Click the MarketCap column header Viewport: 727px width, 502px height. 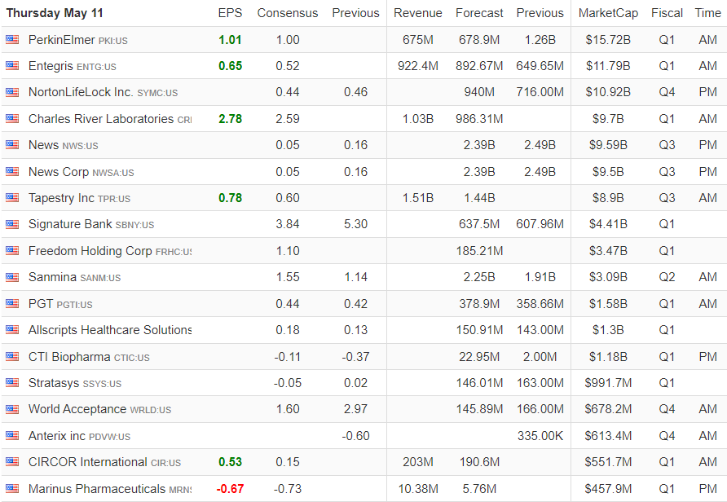click(x=608, y=13)
